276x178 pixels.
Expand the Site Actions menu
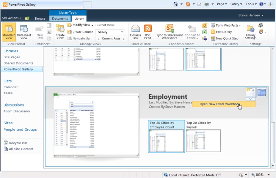pyautogui.click(x=12, y=18)
